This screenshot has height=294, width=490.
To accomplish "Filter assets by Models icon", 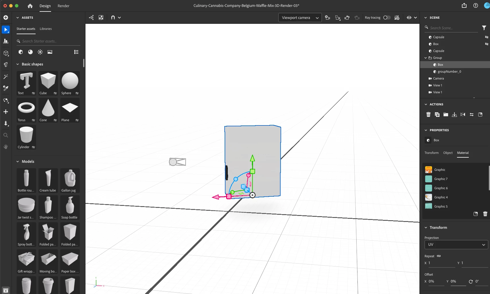I will tap(21, 52).
